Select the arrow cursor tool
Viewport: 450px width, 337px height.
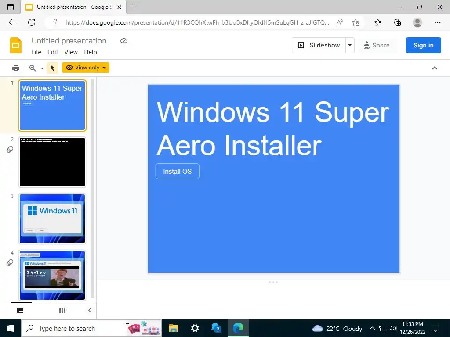52,68
